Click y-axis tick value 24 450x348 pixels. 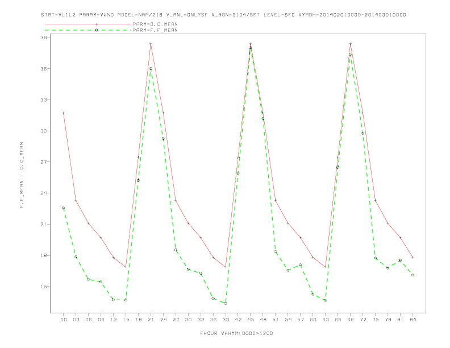43,193
